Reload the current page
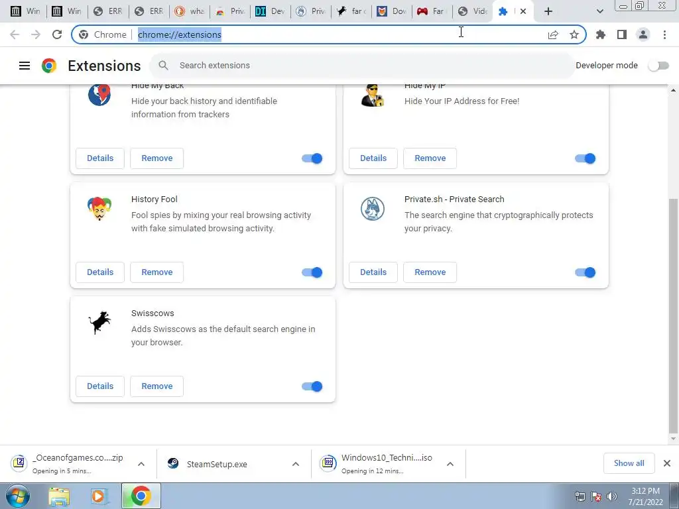 (57, 34)
